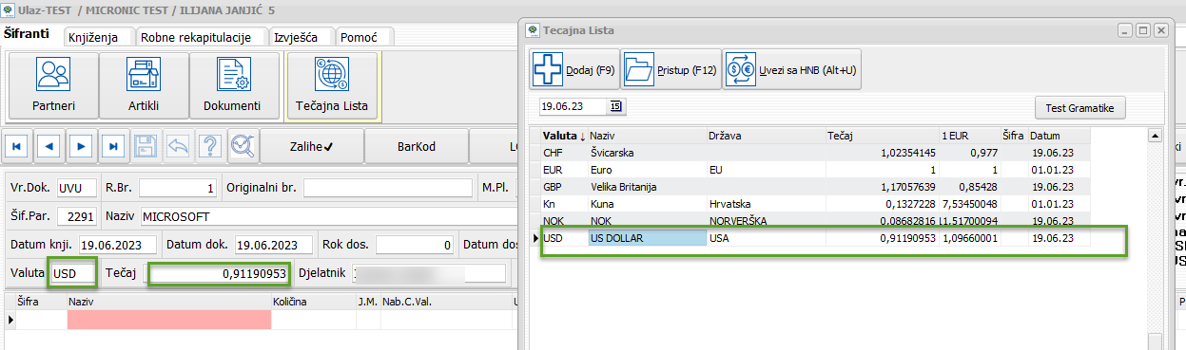Image resolution: width=1186 pixels, height=350 pixels.
Task: Click the BarKod button
Action: click(417, 146)
